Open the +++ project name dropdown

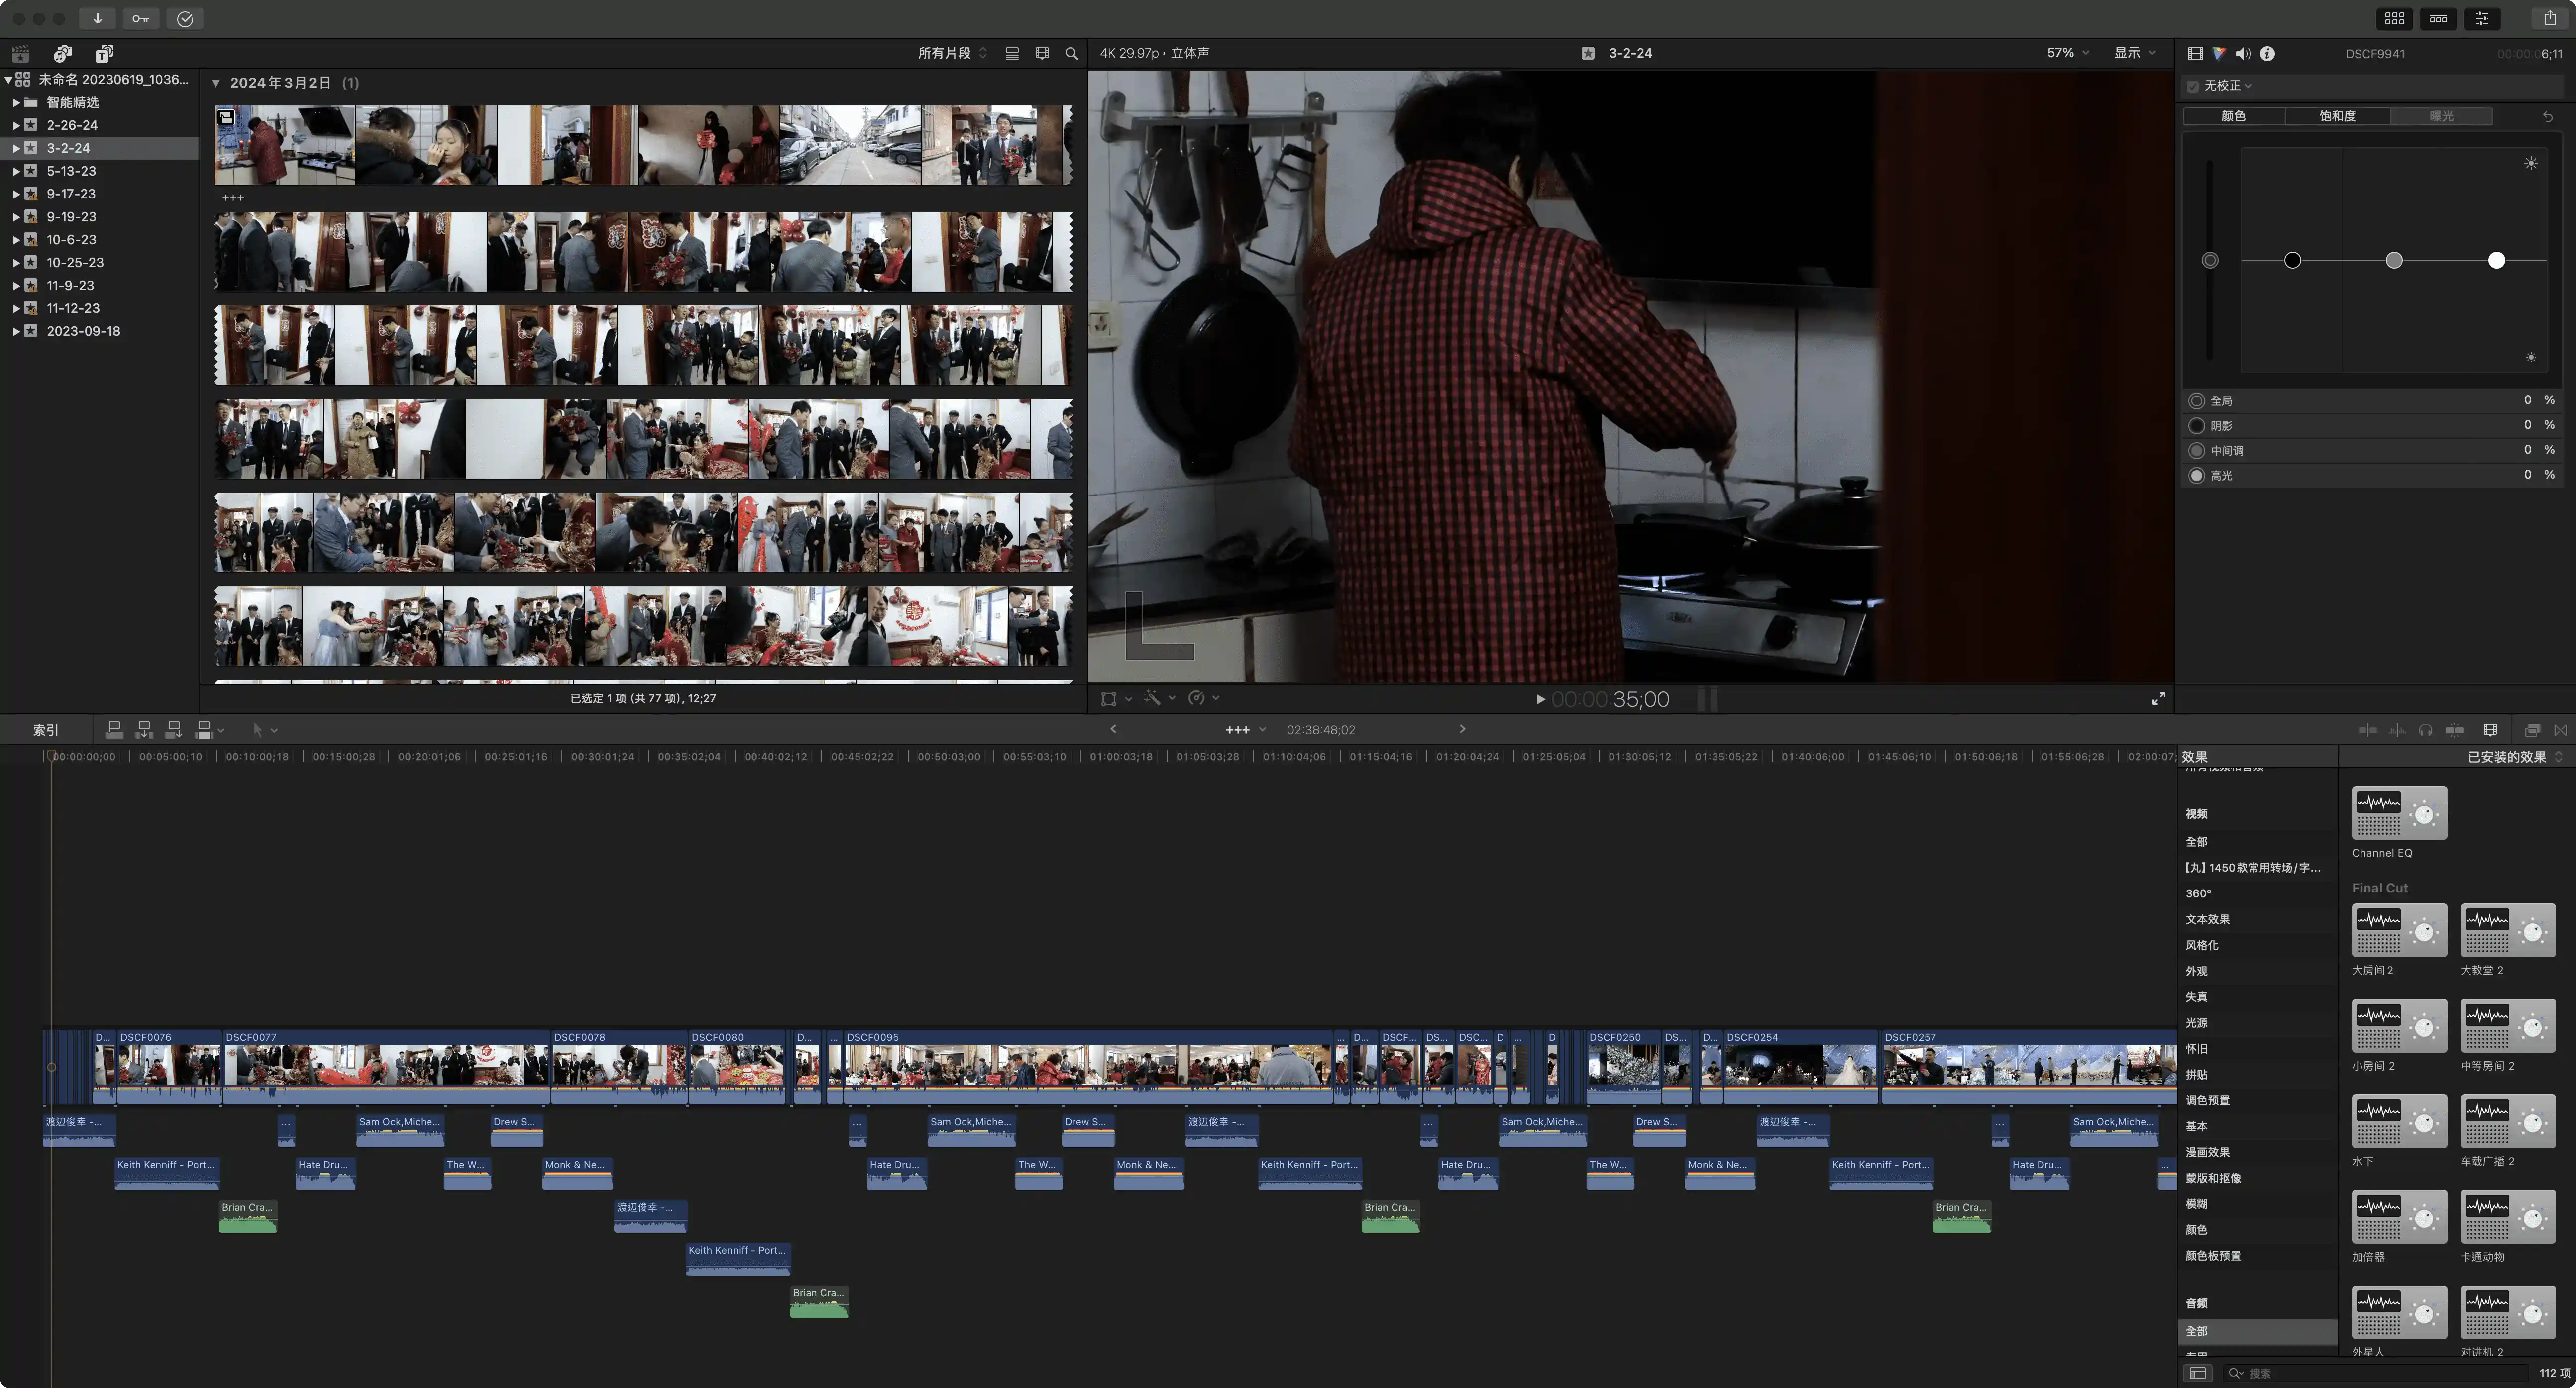[1246, 730]
